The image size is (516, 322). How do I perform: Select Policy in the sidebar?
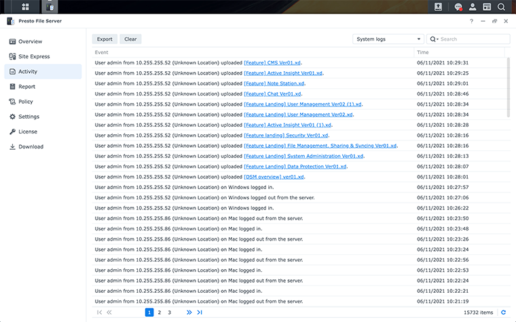(x=26, y=102)
